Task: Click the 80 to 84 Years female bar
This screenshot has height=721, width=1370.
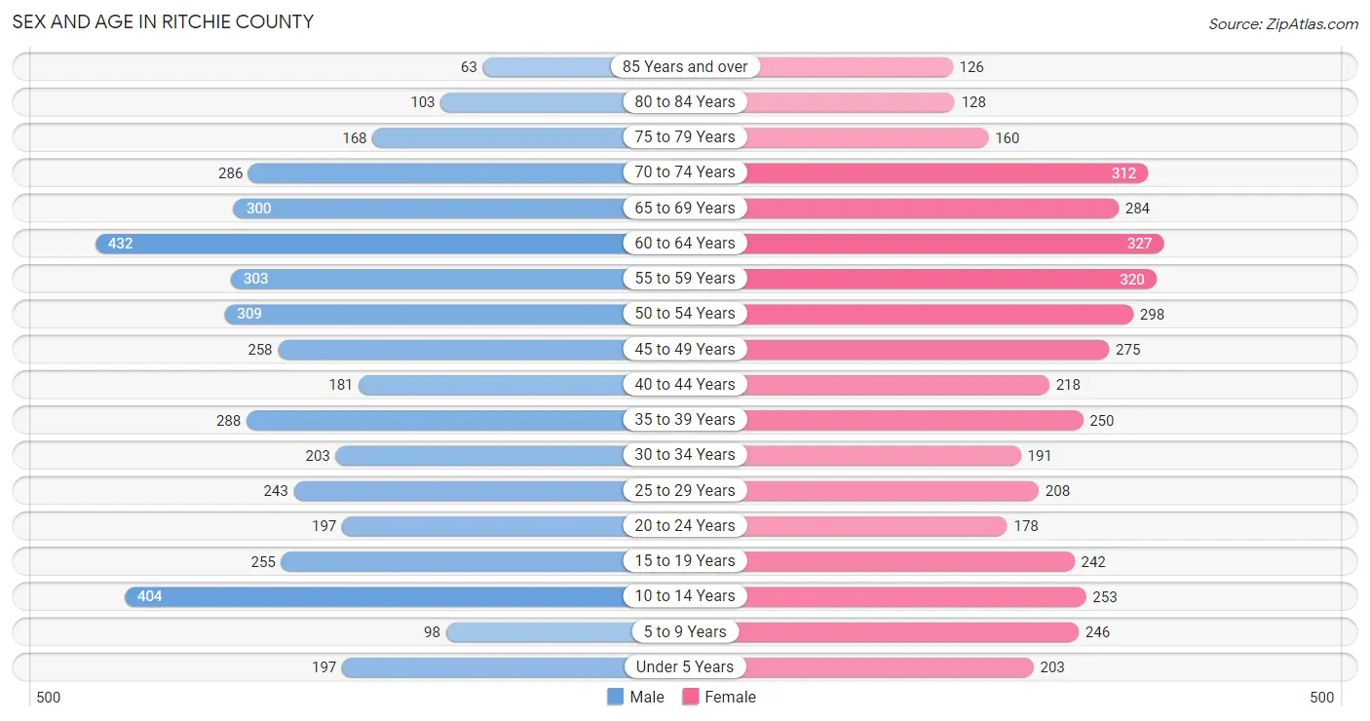Action: 850,102
